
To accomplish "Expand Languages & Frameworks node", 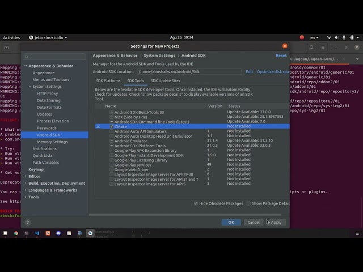I will (26, 190).
